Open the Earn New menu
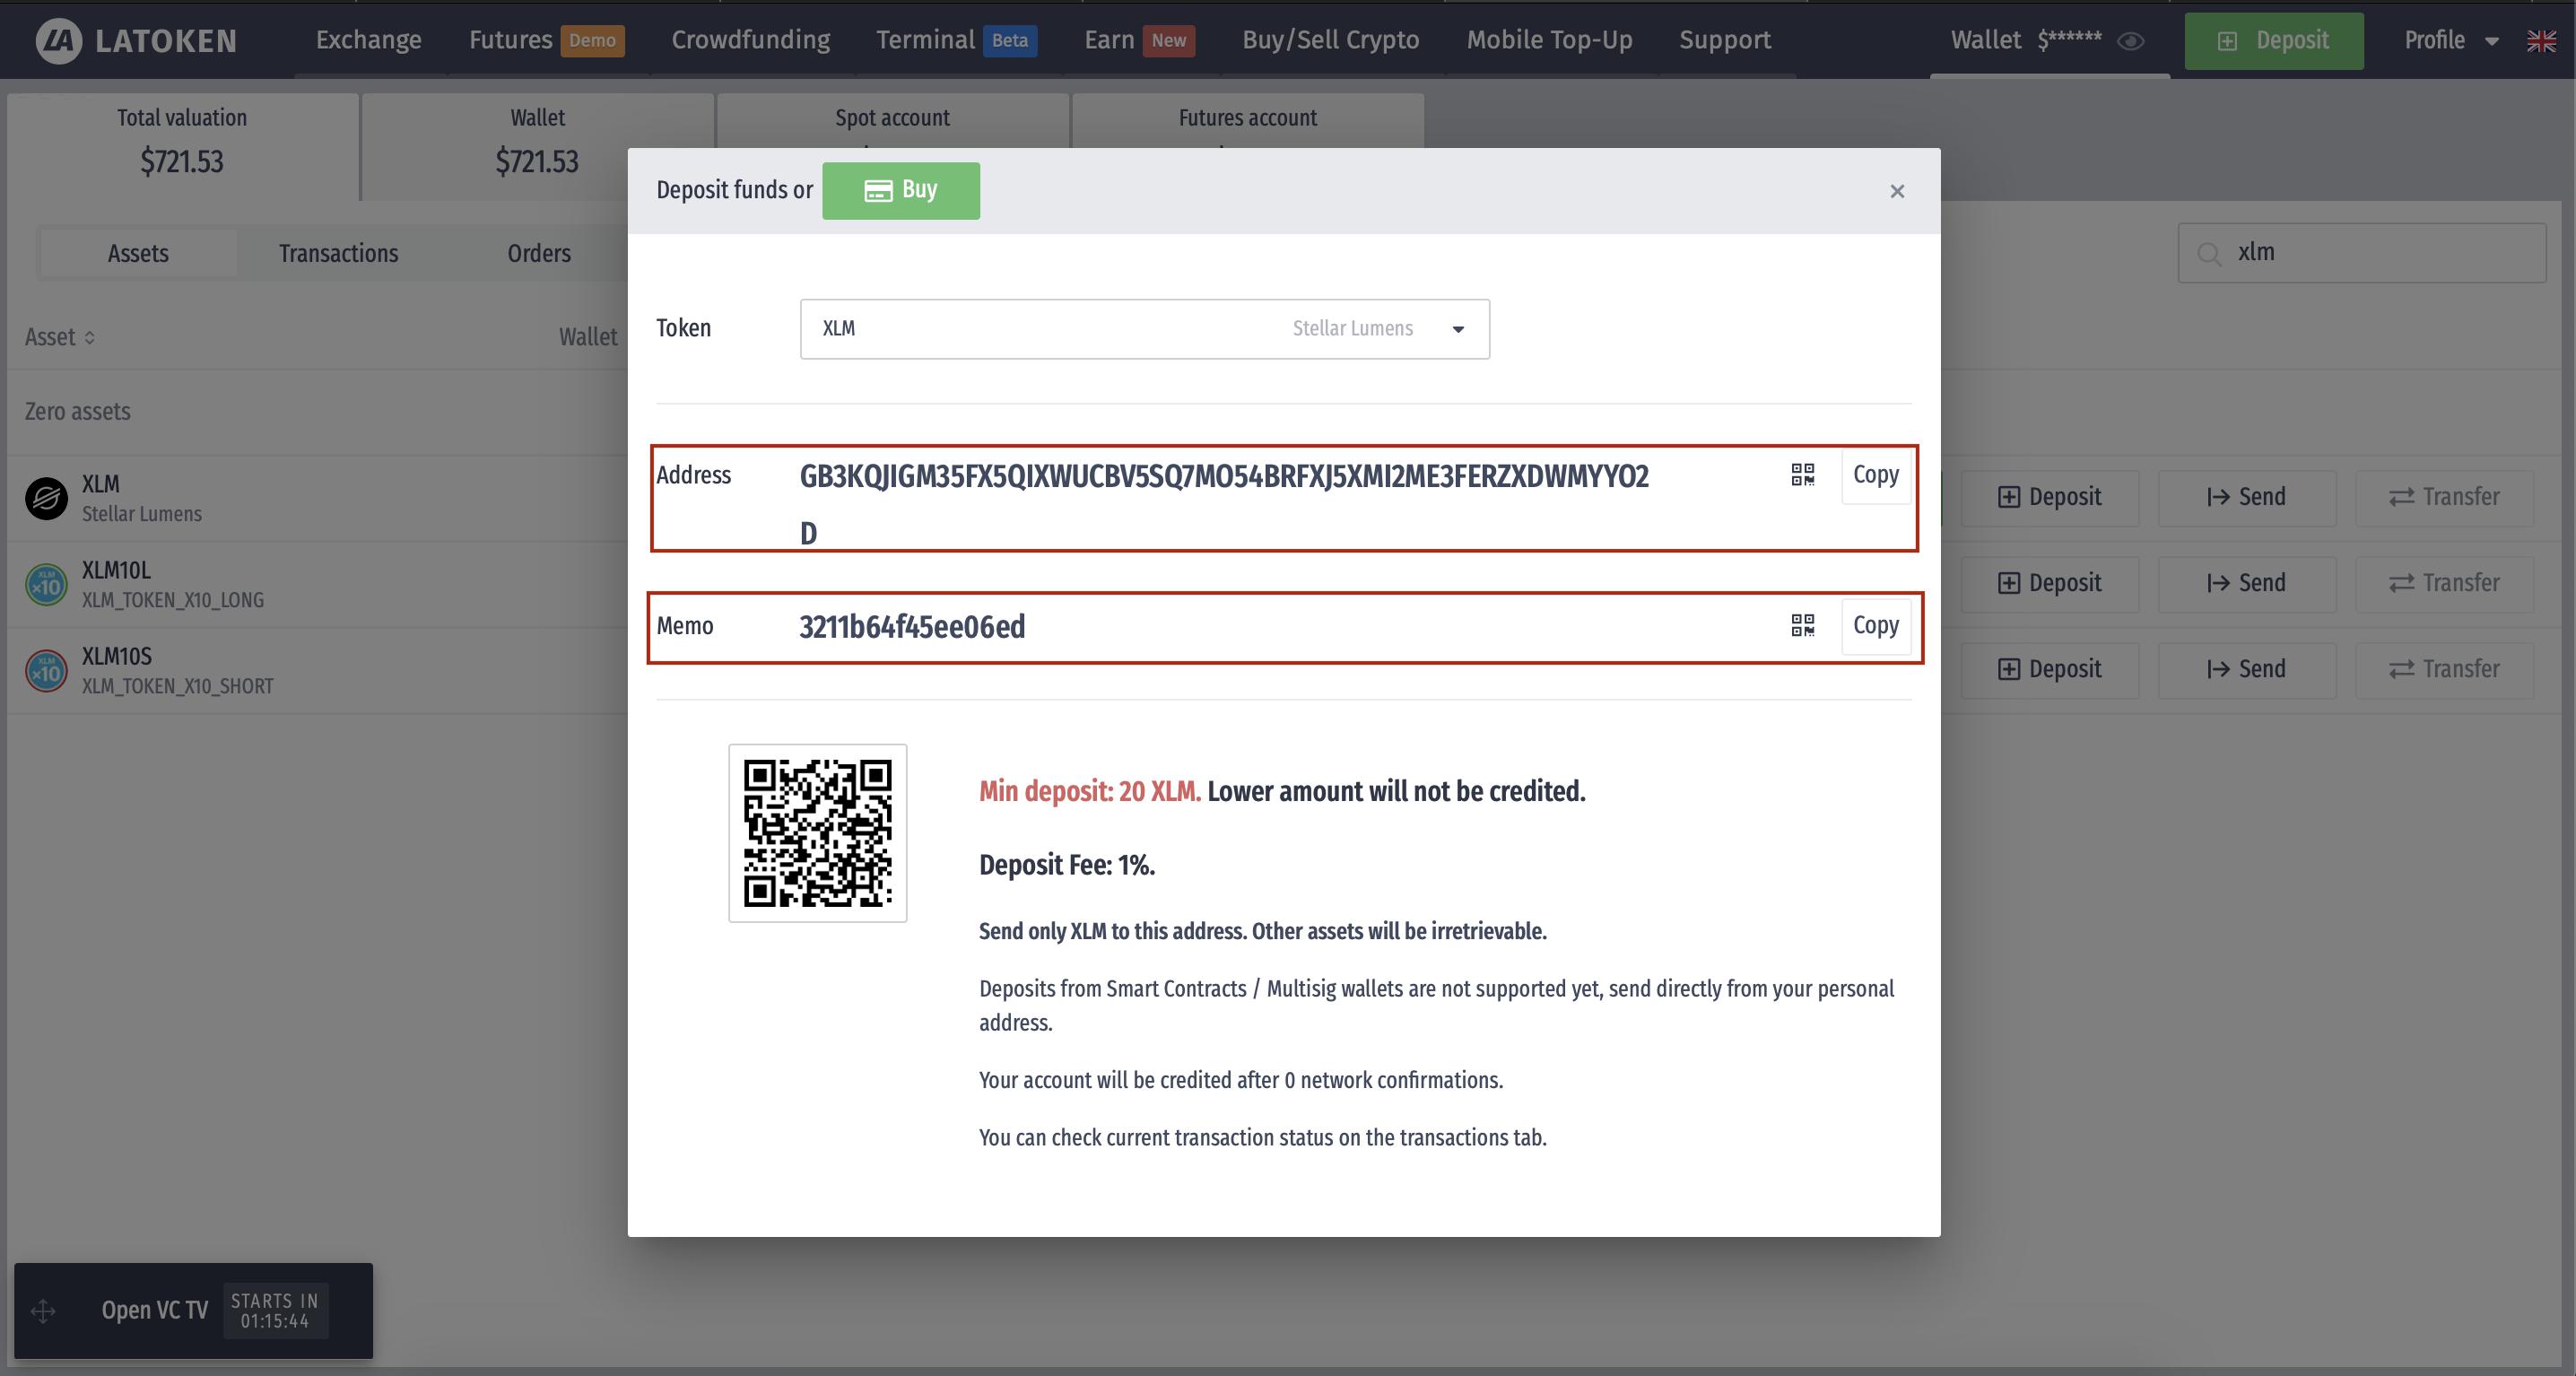Screen dimensions: 2576x1376 1139,40
